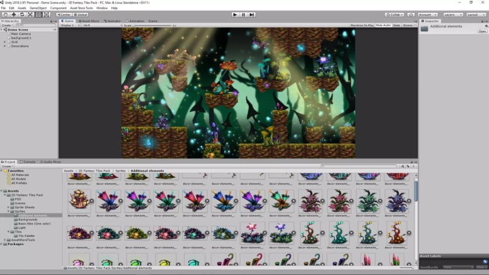489x275 pixels.
Task: Click the Demo Scene options icon
Action: click(54, 30)
